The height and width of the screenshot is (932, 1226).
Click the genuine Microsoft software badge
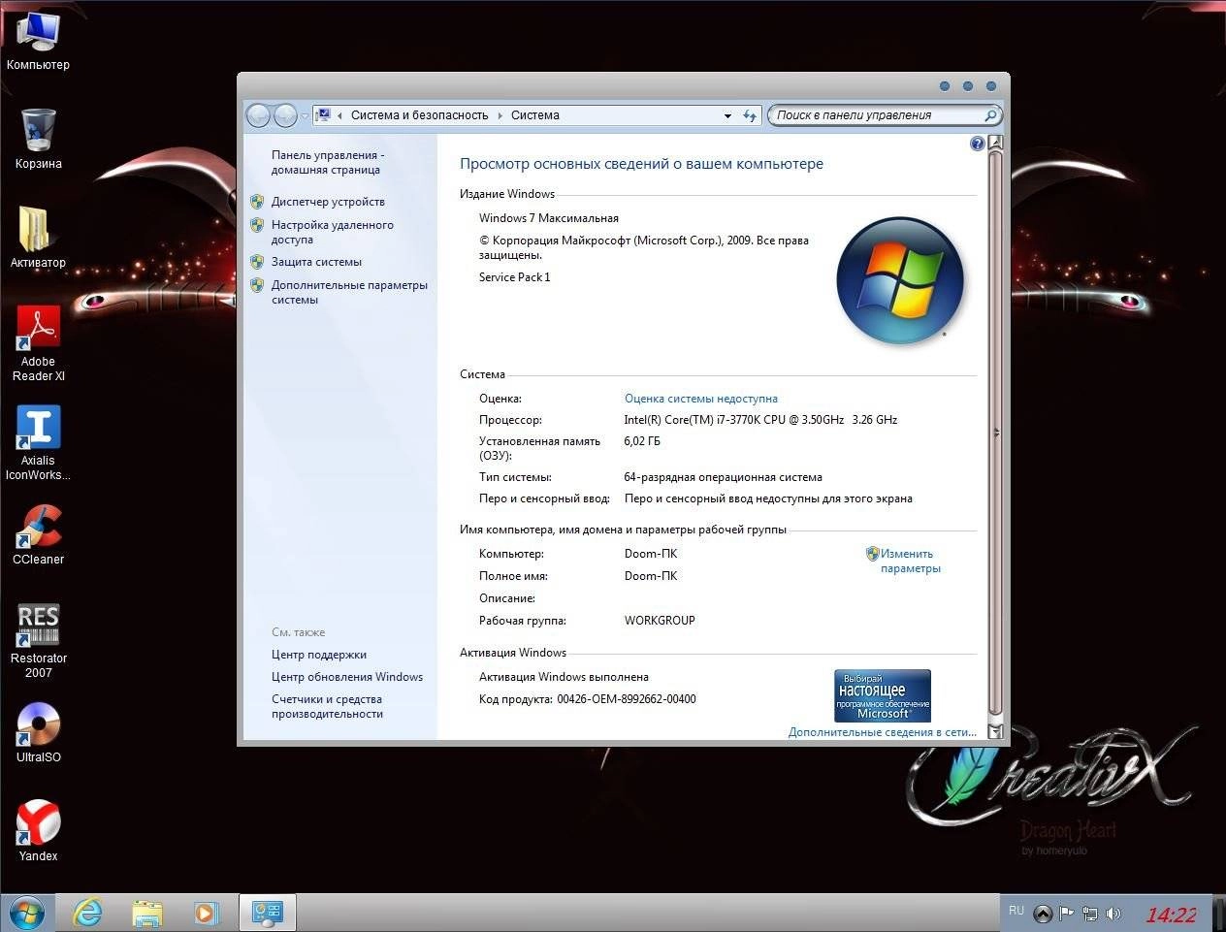coord(883,695)
